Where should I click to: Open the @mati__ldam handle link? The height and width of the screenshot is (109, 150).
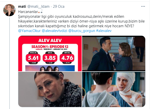click(39, 6)
